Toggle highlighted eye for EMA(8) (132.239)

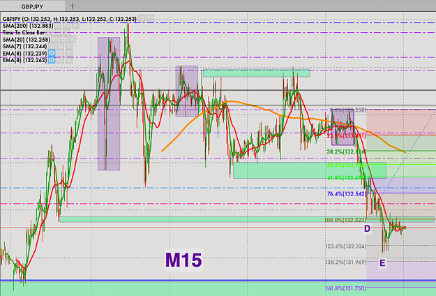52,53
